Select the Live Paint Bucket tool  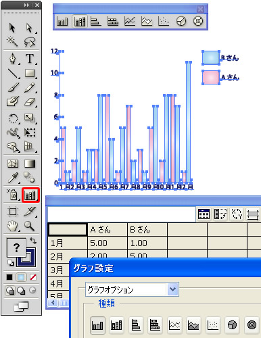(13, 147)
